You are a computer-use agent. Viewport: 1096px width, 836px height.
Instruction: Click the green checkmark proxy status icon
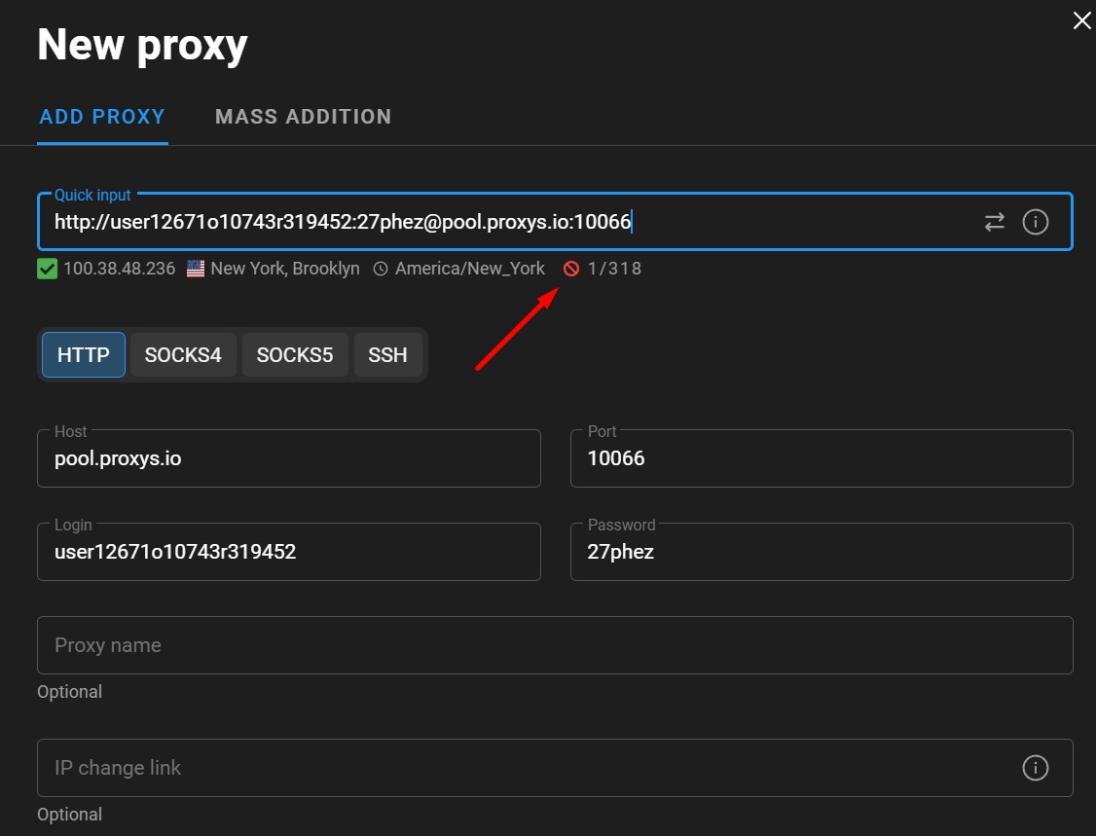coord(47,269)
